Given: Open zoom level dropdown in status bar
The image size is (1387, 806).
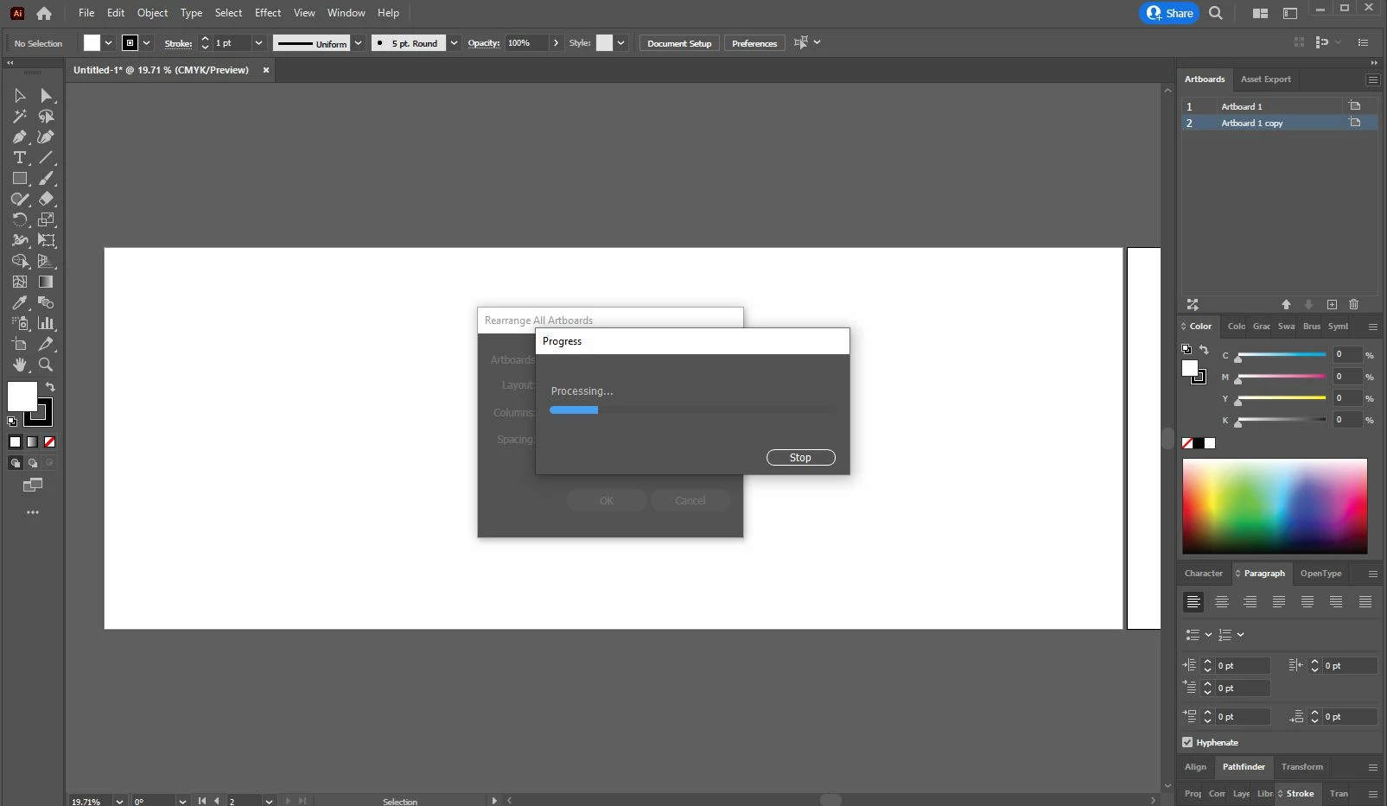Looking at the screenshot, I should pos(119,801).
